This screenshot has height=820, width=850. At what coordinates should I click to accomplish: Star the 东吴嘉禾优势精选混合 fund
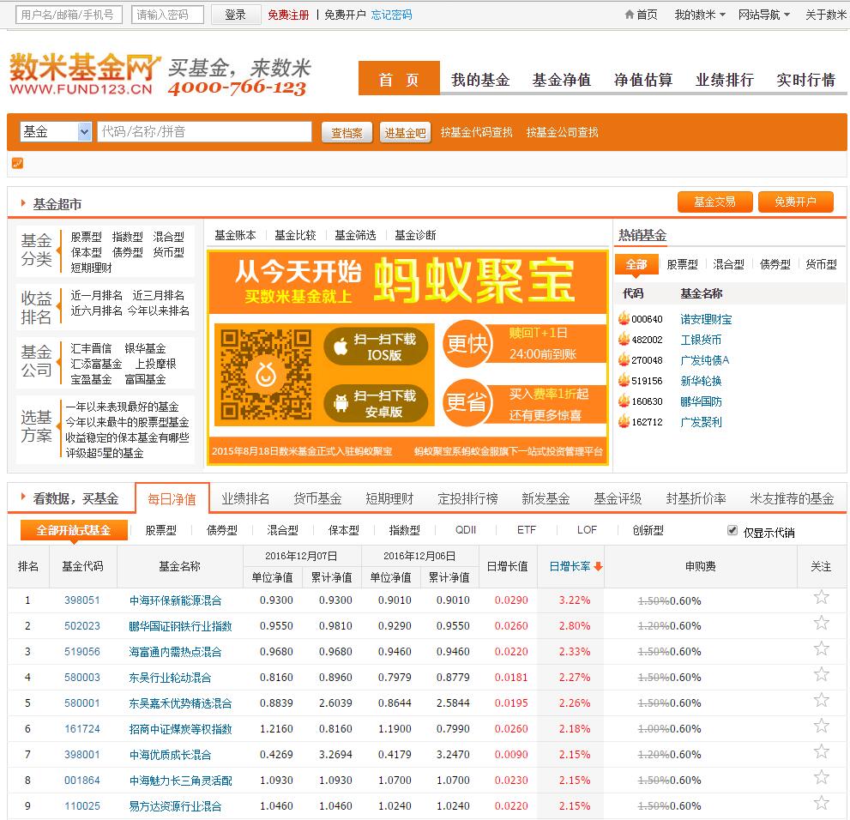click(822, 700)
